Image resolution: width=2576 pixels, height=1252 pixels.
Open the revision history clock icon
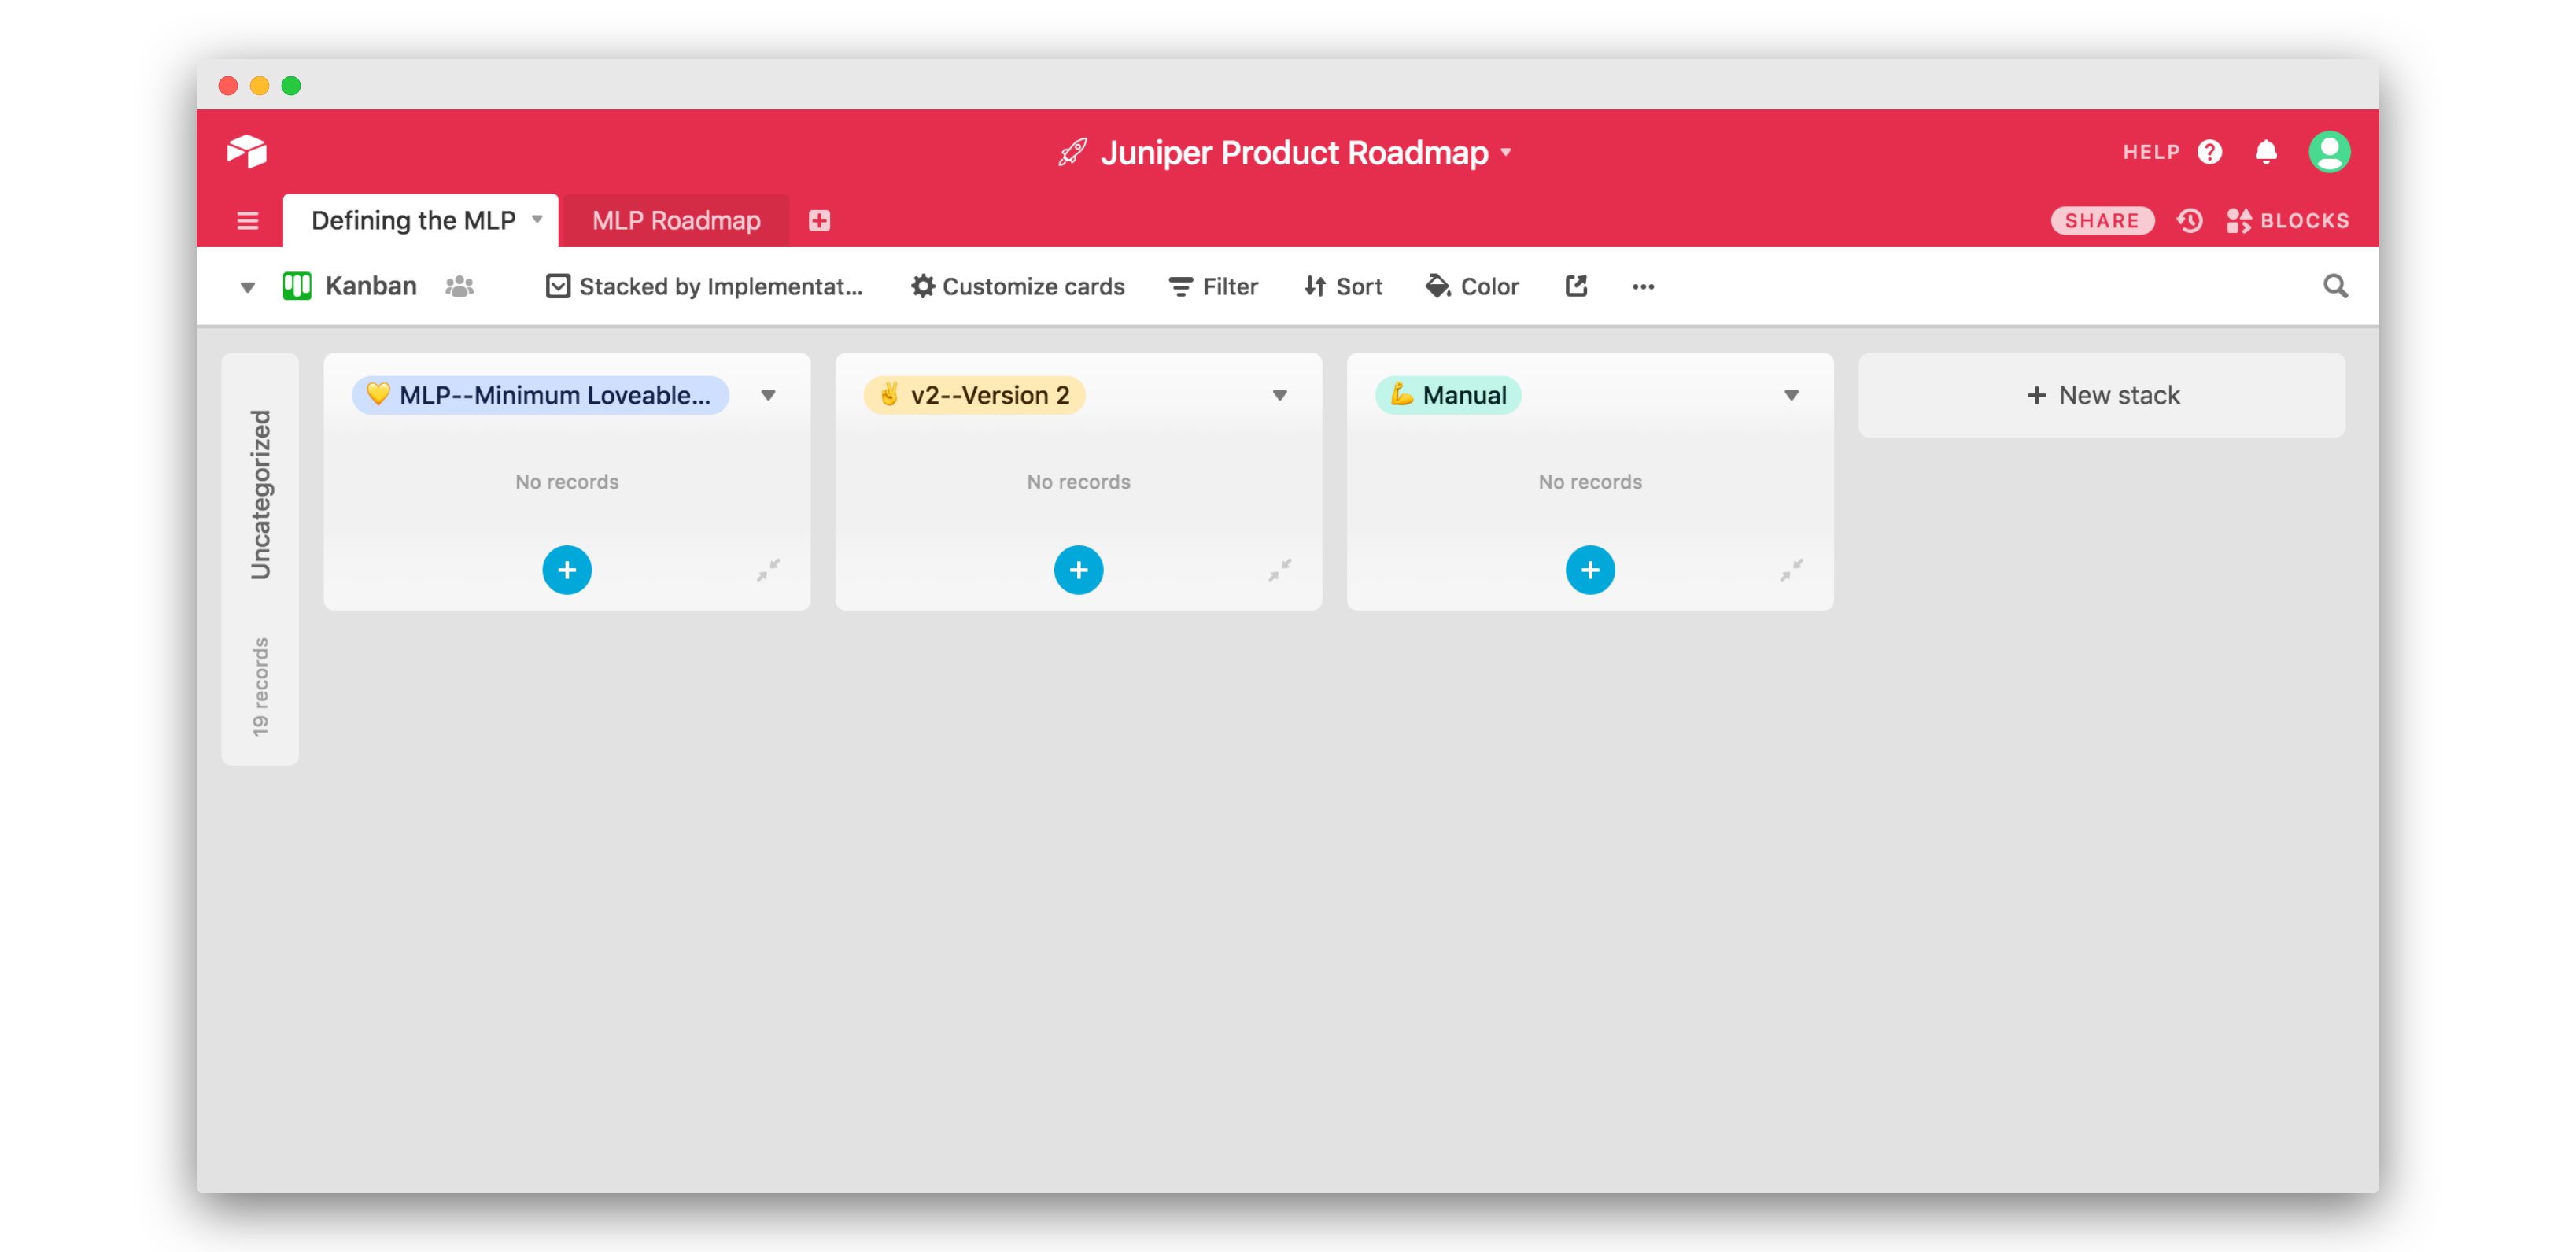coord(2189,220)
